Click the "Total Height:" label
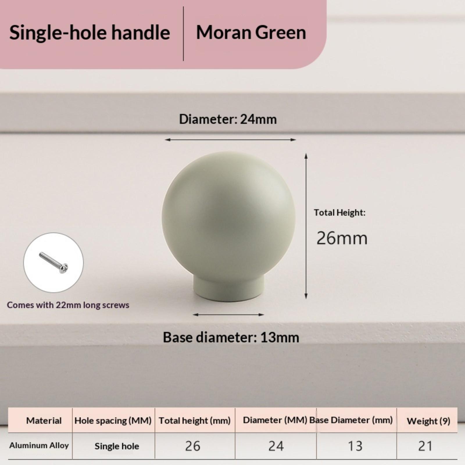465x465 pixels. point(339,212)
